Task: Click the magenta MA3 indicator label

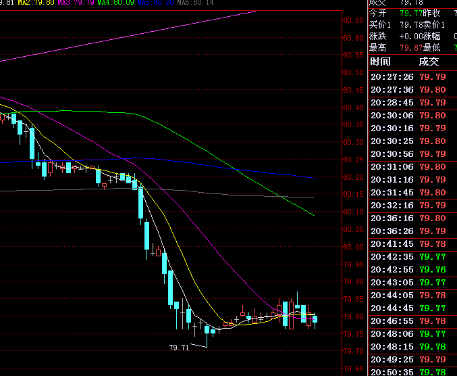Action: pos(76,3)
